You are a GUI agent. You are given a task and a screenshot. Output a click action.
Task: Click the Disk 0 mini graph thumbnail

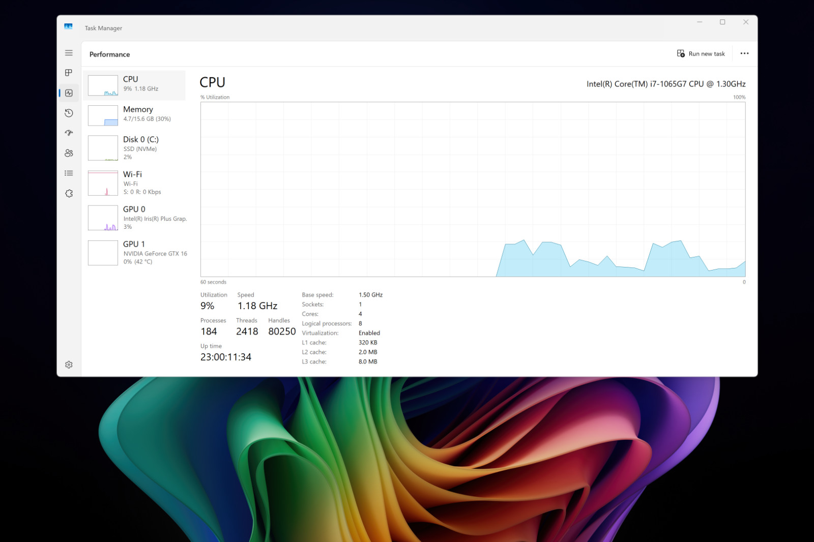(103, 148)
